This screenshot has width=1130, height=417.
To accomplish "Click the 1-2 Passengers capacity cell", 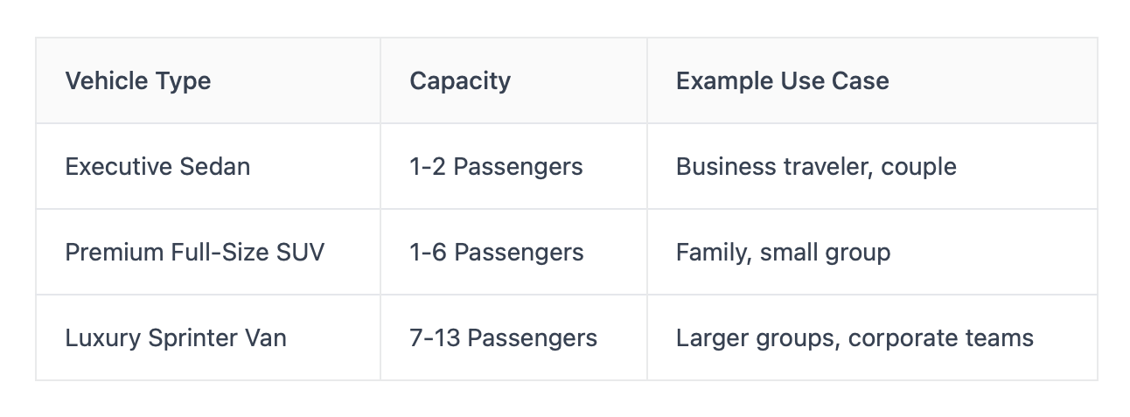I will click(x=496, y=167).
